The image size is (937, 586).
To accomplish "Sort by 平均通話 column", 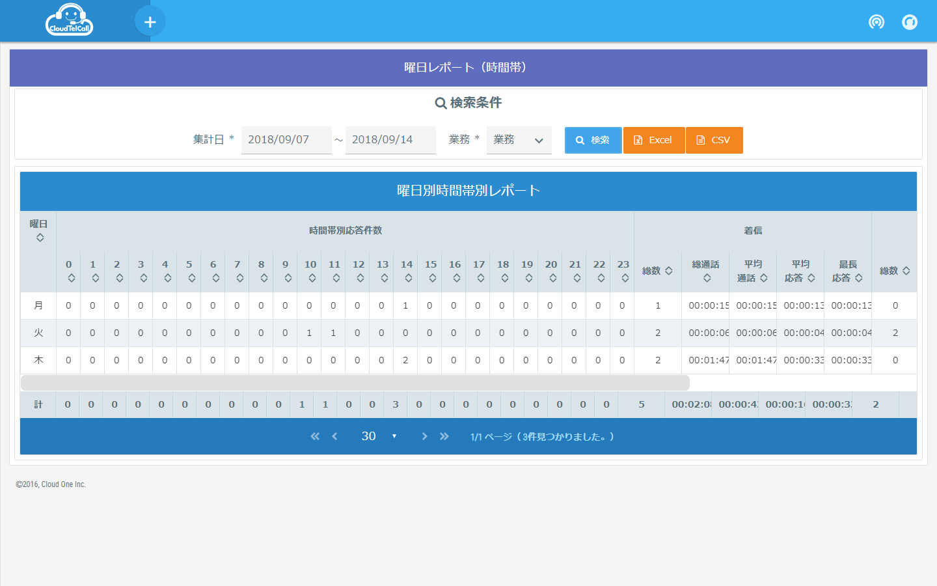I will (764, 278).
